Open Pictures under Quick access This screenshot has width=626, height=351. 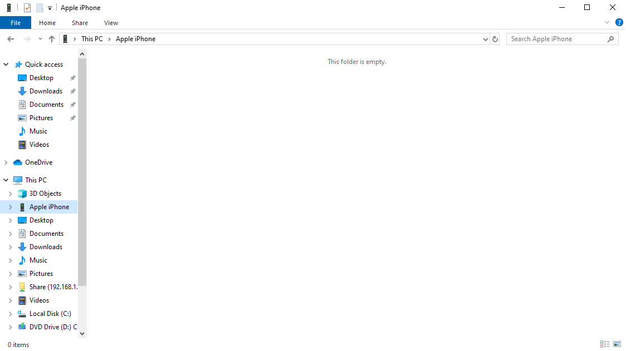click(41, 118)
